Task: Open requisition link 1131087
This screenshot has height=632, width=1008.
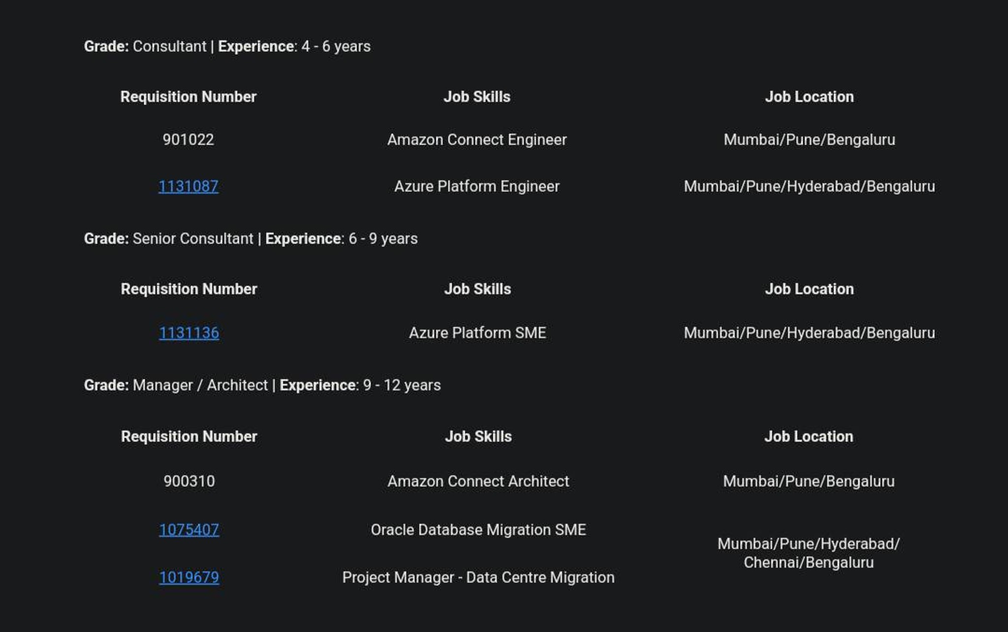Action: pyautogui.click(x=189, y=187)
